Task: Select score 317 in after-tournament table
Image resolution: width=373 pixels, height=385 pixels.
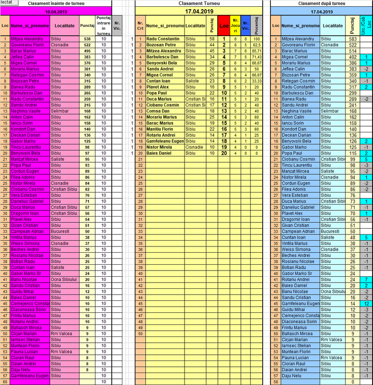Action: [353, 87]
